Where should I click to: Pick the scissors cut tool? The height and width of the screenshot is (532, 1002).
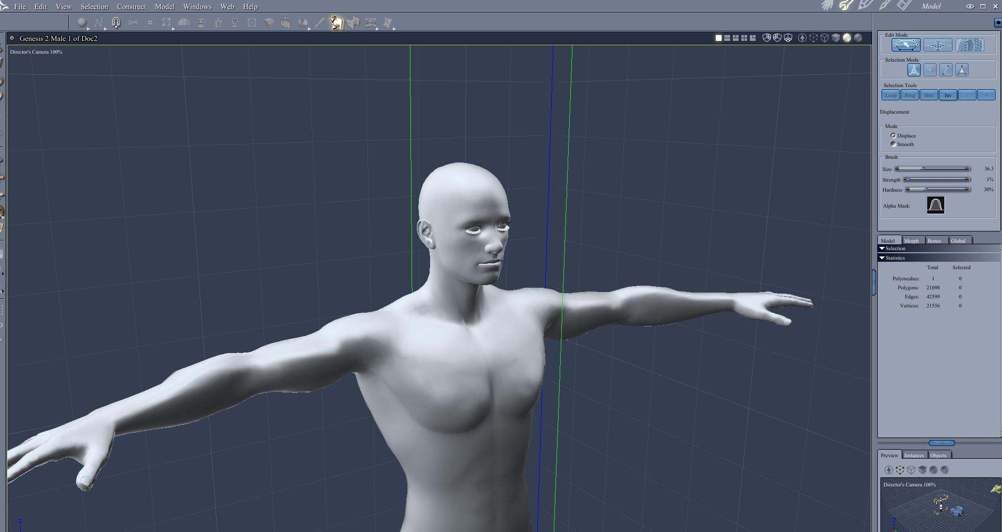tap(133, 23)
